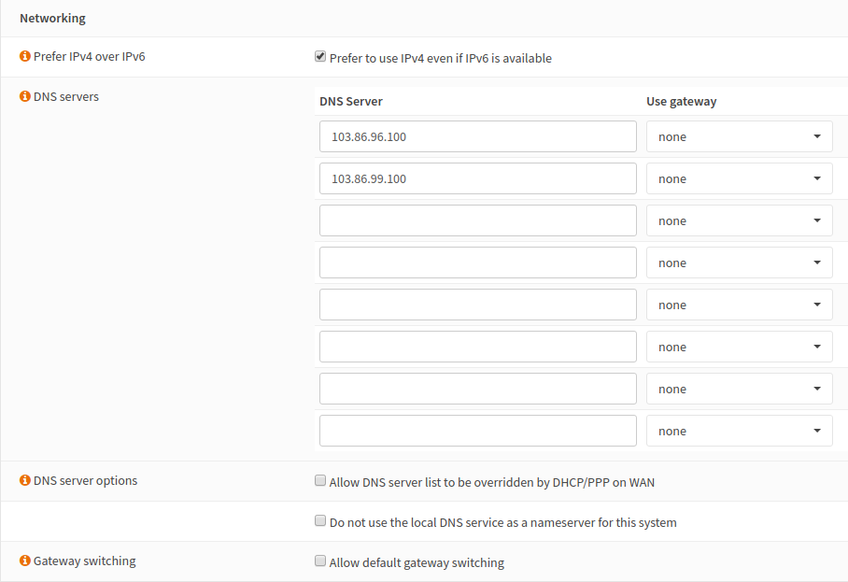Click info icon next to DNS servers
This screenshot has height=582, width=848.
coord(25,97)
